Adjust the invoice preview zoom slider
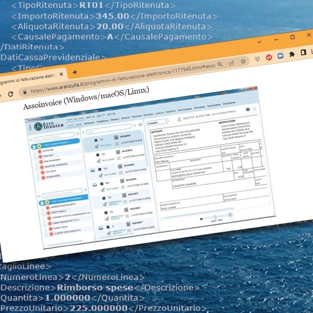313x313 pixels. [x=215, y=217]
